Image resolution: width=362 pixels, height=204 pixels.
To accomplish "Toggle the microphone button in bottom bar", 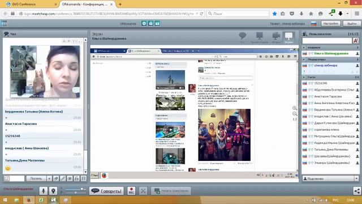I will 43,191.
